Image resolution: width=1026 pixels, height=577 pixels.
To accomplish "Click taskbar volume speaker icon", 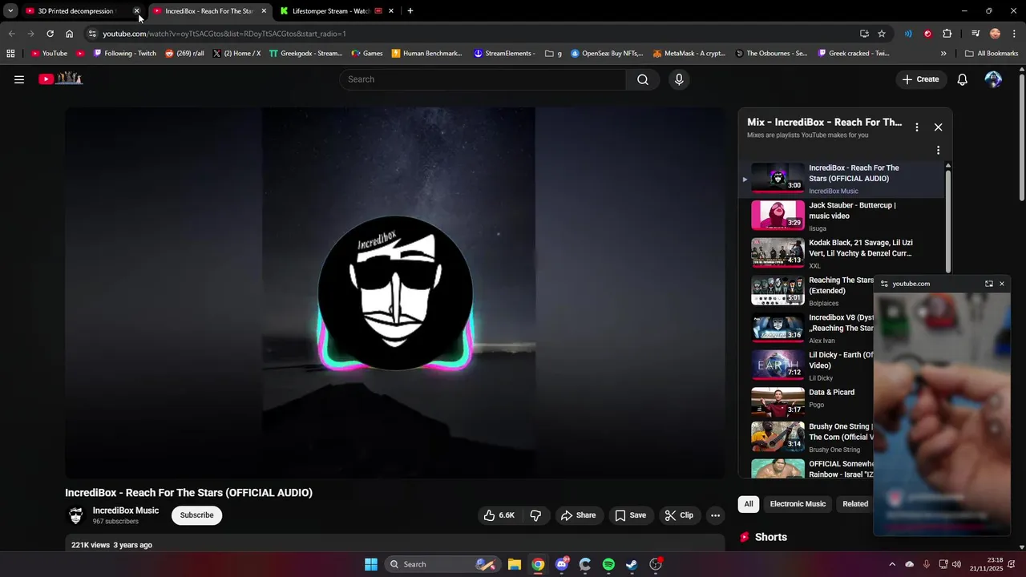I will click(955, 564).
